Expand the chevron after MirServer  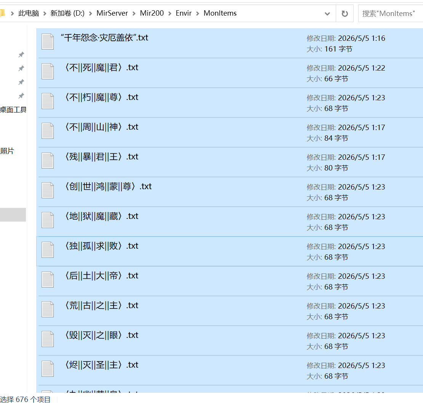[x=134, y=13]
